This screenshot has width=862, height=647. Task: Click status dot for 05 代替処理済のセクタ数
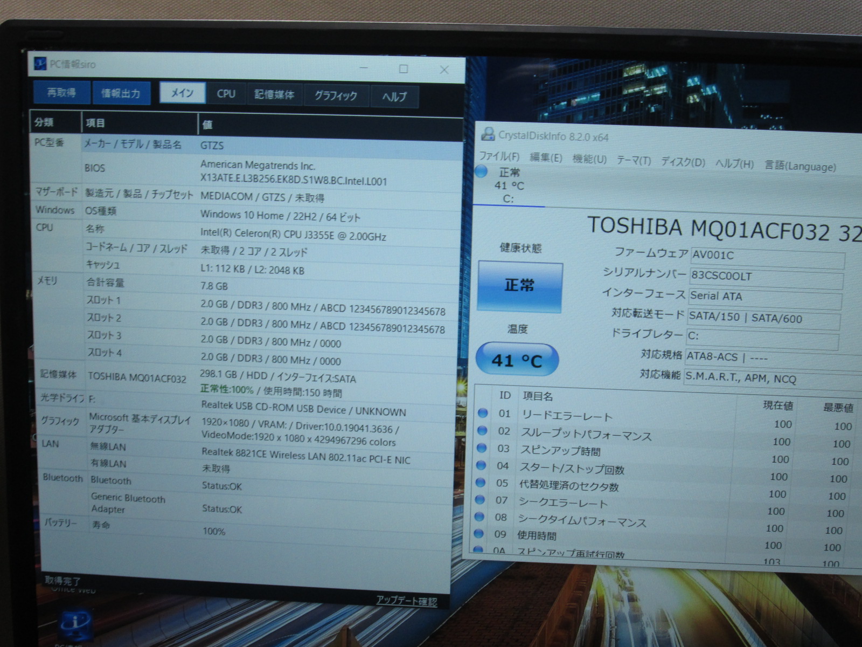(481, 482)
